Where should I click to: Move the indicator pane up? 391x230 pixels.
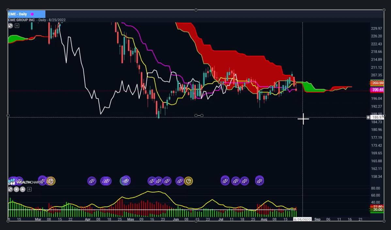pyautogui.click(x=23, y=189)
